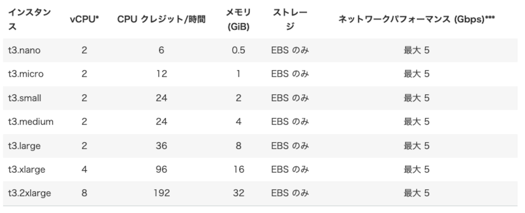The height and width of the screenshot is (213, 525).
Task: Click the ネットワークパフォーマンス (Gbps) header
Action: [417, 20]
